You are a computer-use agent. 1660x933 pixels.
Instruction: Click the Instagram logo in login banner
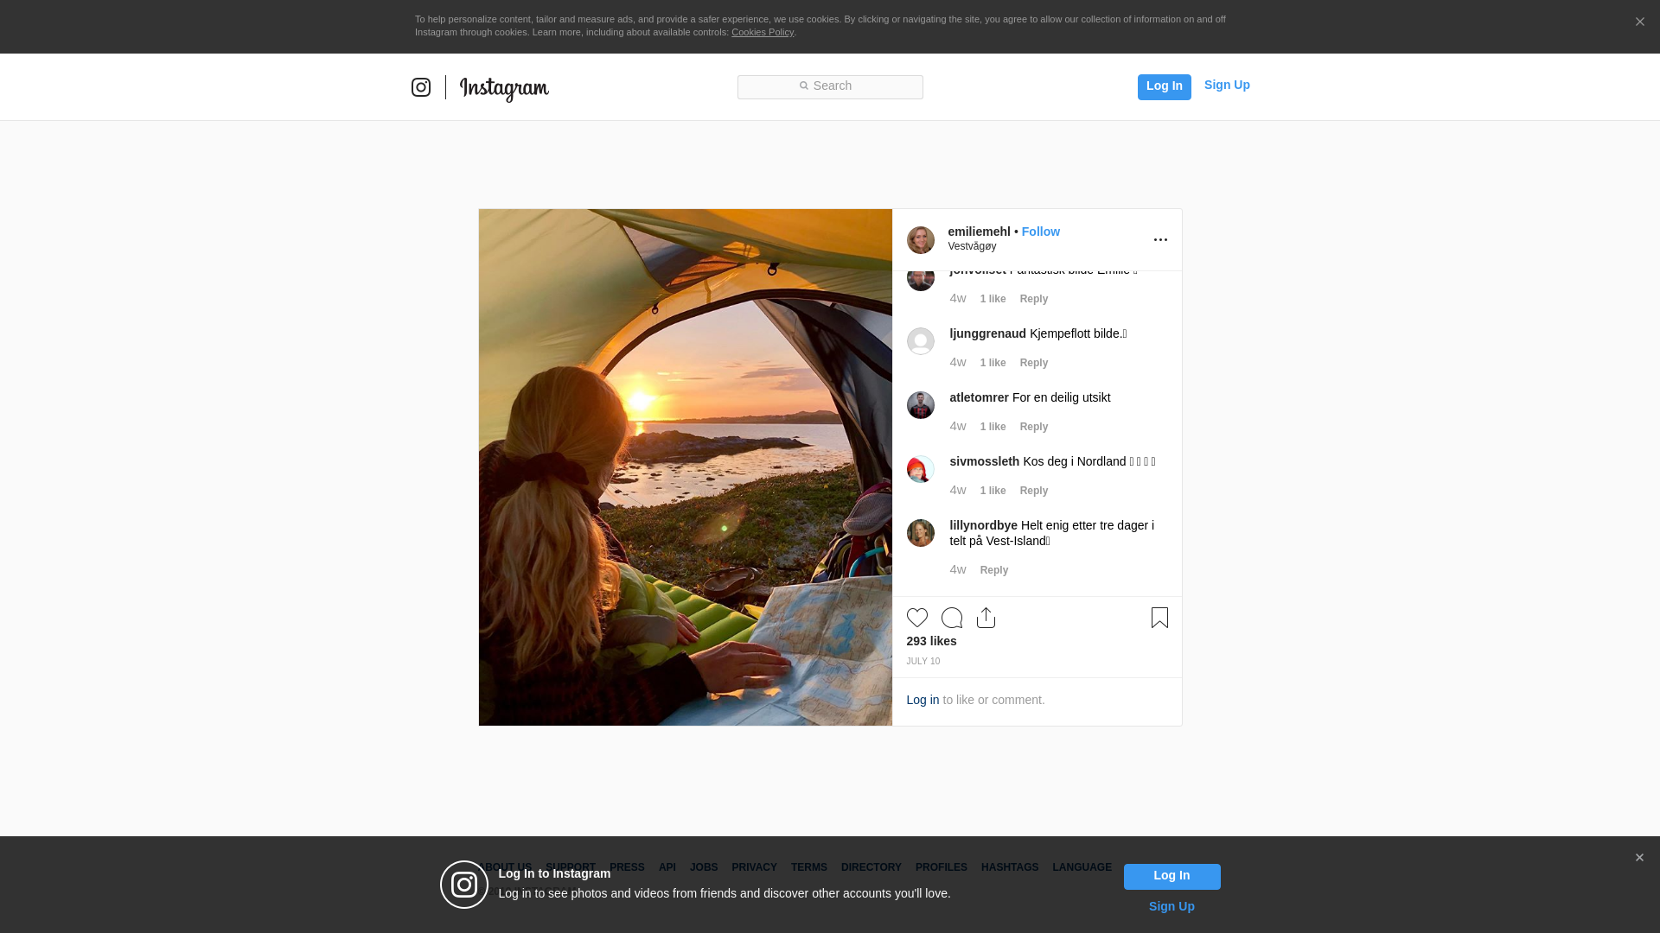click(464, 885)
